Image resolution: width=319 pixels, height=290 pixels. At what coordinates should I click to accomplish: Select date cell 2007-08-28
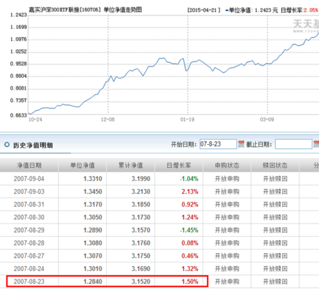(29, 243)
